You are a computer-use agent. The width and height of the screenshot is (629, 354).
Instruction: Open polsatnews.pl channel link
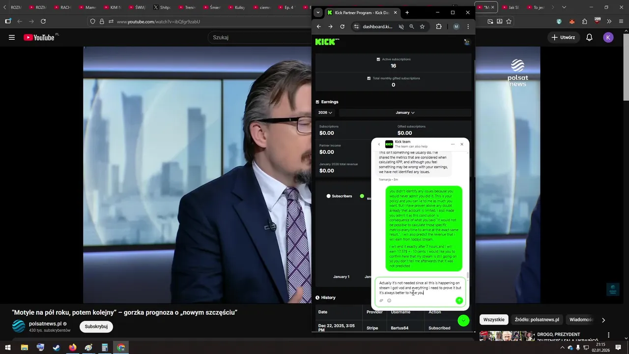click(x=45, y=324)
